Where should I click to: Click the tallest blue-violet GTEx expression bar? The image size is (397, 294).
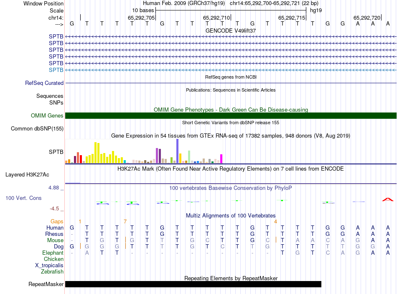[178, 151]
